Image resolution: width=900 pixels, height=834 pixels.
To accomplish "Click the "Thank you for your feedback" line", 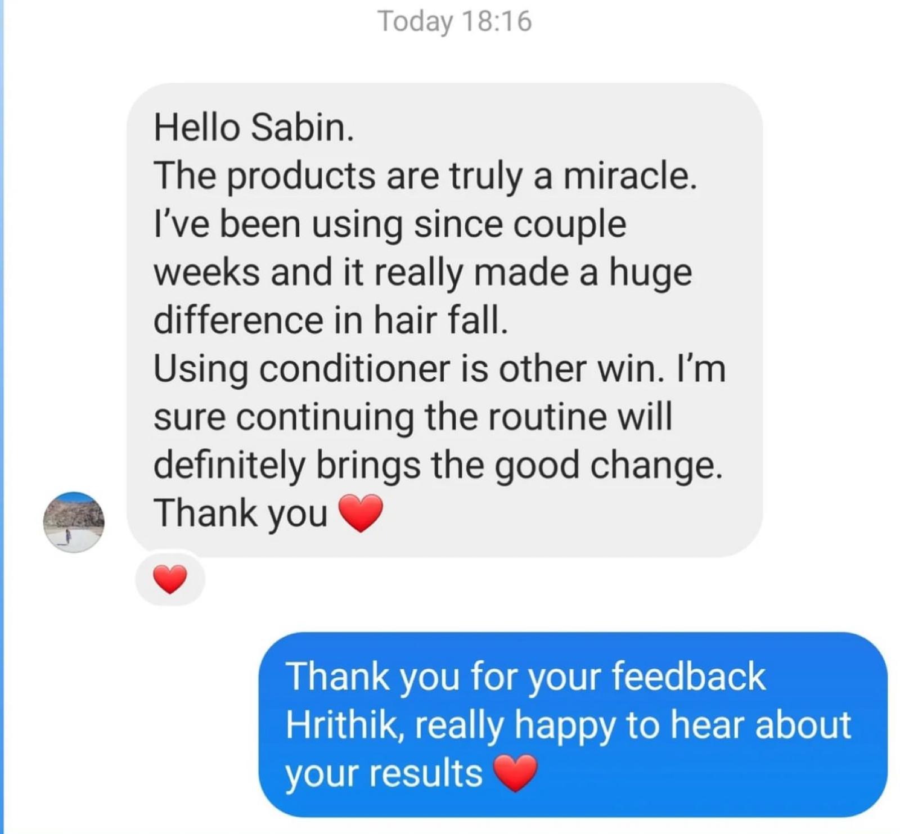I will (x=525, y=675).
